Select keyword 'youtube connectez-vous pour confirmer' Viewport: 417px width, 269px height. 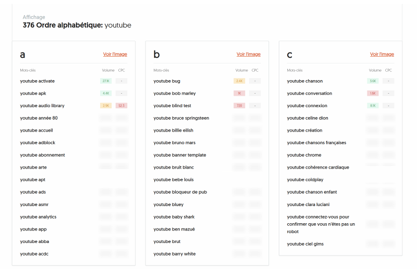pyautogui.click(x=321, y=224)
